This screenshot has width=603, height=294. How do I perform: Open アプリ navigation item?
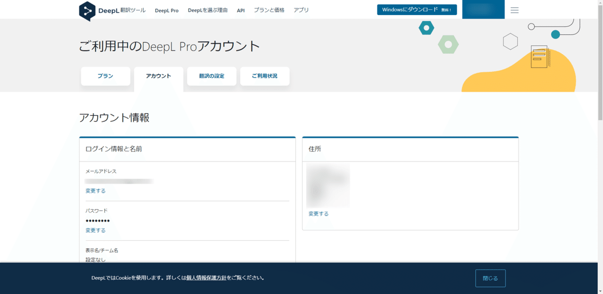click(301, 10)
